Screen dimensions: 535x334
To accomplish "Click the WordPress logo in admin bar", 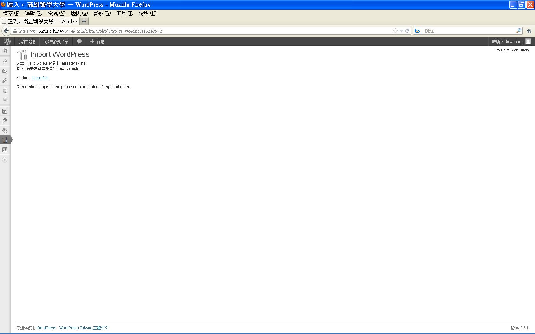I will (7, 41).
